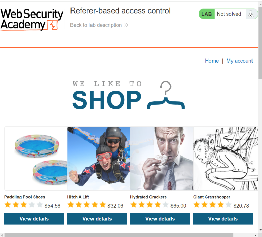Click the green LAB badge
The width and height of the screenshot is (262, 237).
coord(206,14)
